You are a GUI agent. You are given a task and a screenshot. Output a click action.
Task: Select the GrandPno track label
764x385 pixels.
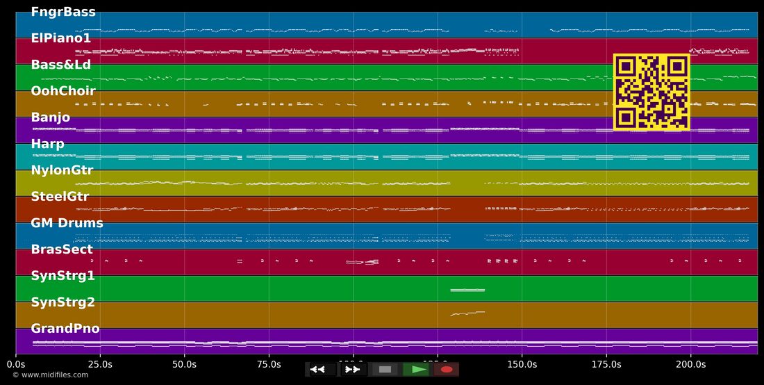(65, 329)
